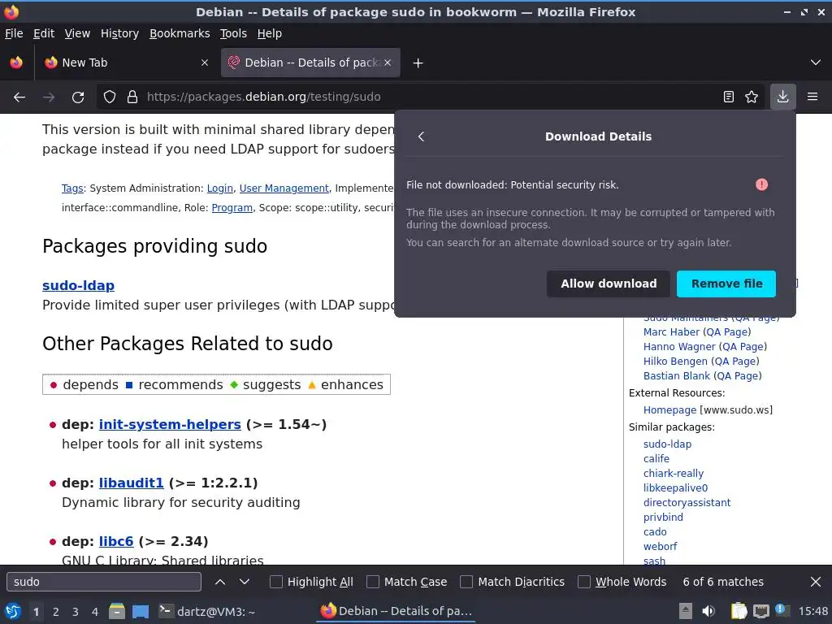Close the find bar
832x624 pixels.
[816, 582]
